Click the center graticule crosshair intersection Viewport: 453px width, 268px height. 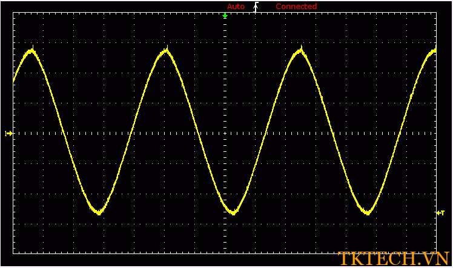tap(225, 133)
